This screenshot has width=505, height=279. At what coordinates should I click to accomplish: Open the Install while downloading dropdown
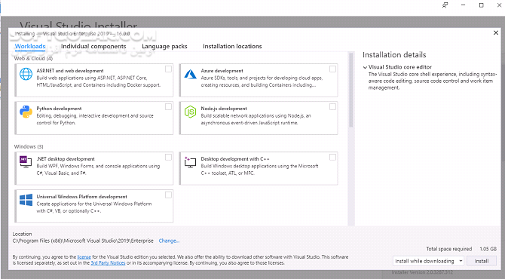[428, 261]
